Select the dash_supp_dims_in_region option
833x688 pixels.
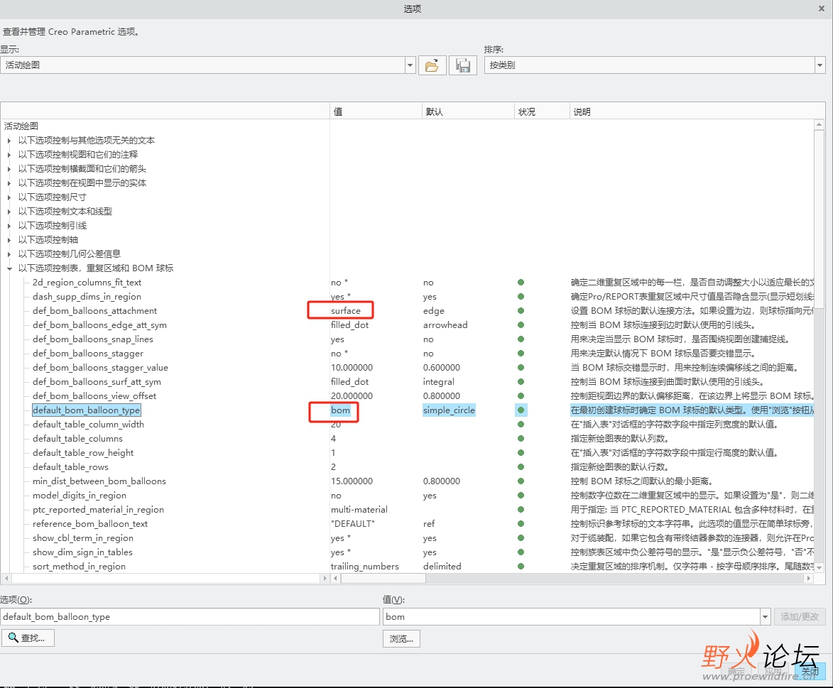click(x=87, y=297)
